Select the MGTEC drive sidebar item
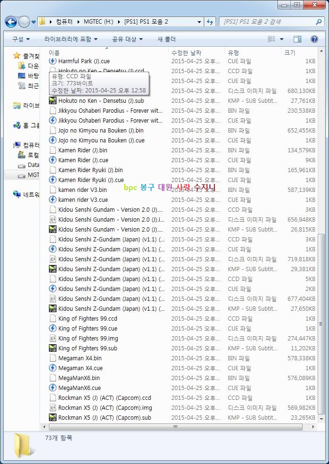The image size is (329, 464). [28, 174]
